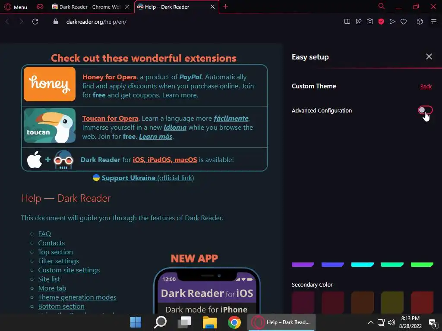
Task: Click the Apple logo icon
Action: click(35, 159)
